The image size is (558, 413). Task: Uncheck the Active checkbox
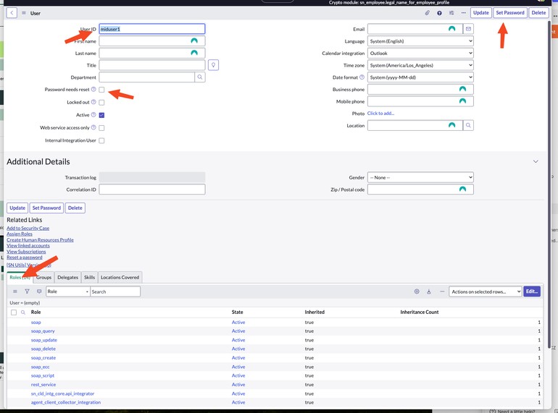pos(101,115)
